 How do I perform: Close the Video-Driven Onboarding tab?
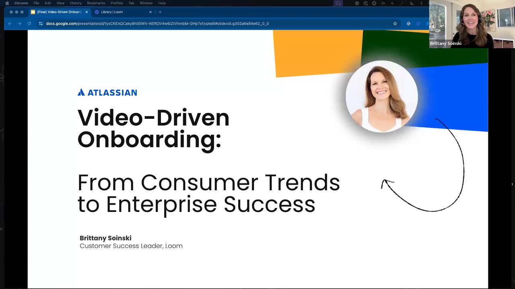87,12
